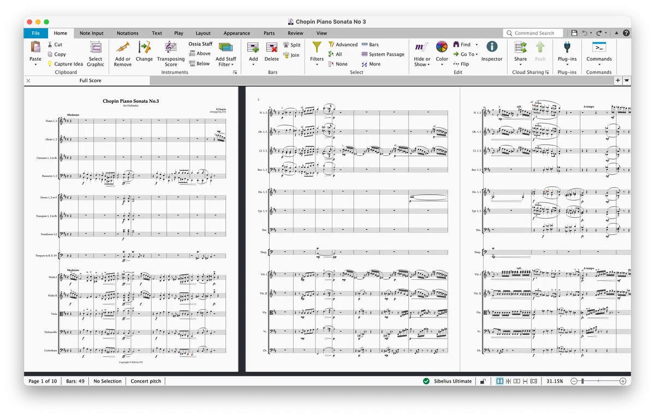Open the Instruments group dialog launcher
Viewport: 655px width, 417px height.
point(235,72)
